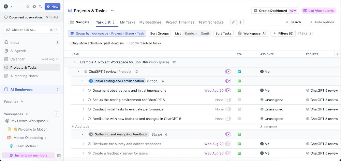
Task: Collapse Gathering and Analyzing Feedback stage
Action: 83,134
